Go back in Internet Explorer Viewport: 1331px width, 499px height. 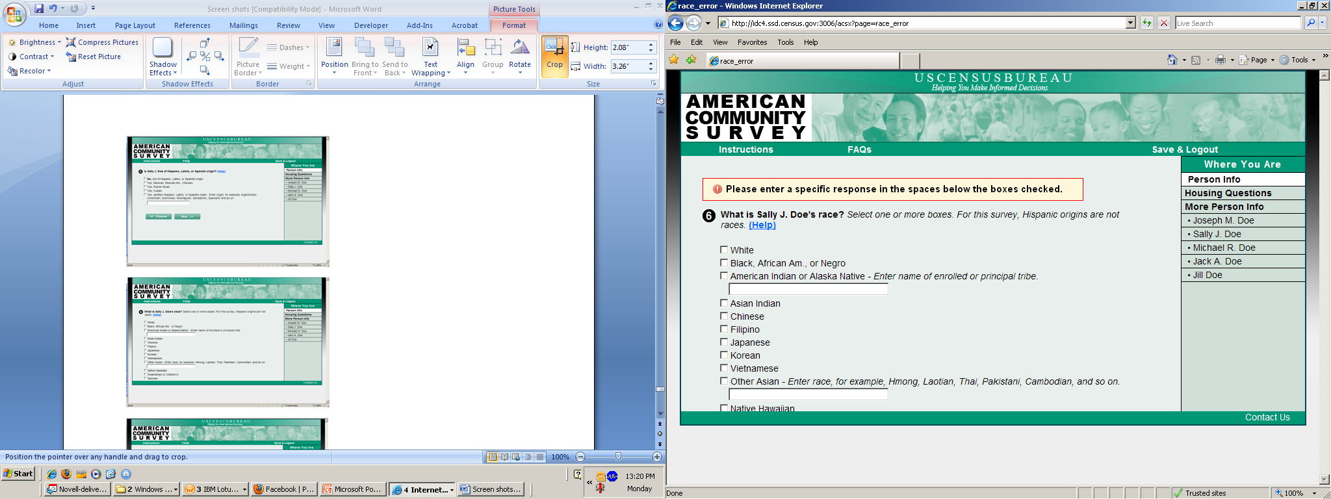pyautogui.click(x=676, y=23)
